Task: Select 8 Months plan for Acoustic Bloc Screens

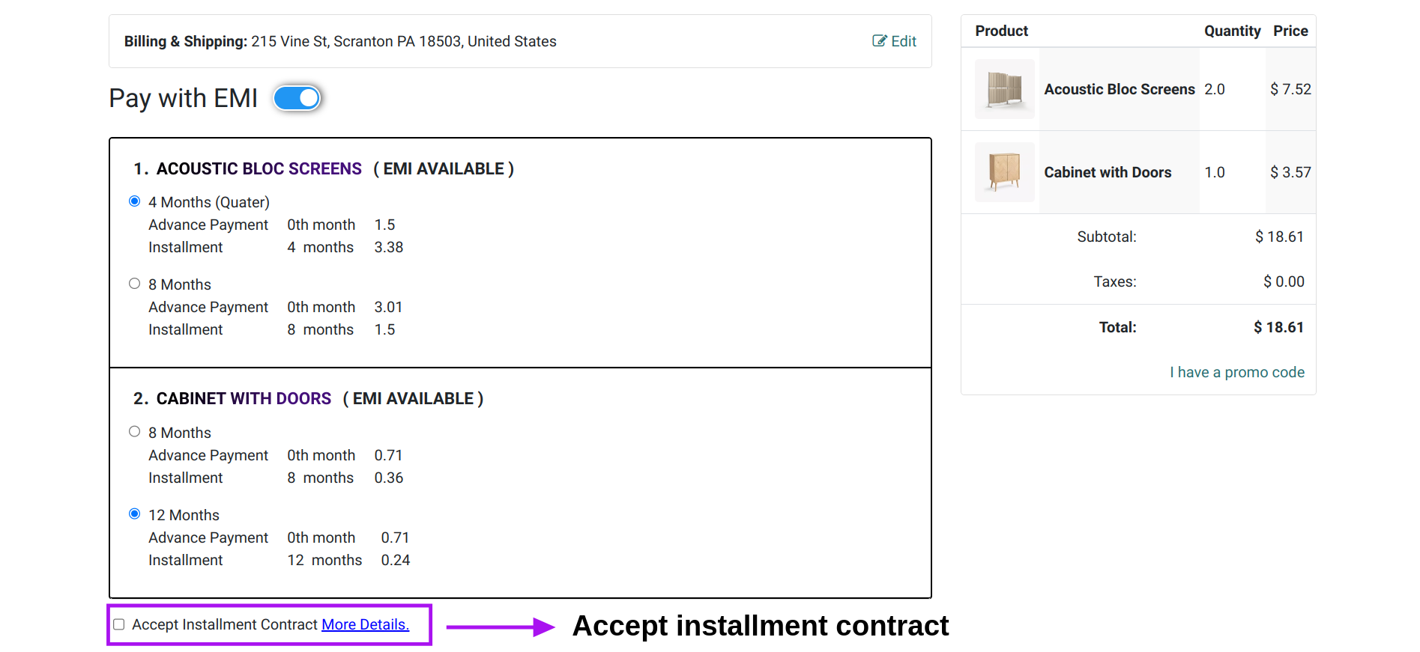Action: (135, 284)
